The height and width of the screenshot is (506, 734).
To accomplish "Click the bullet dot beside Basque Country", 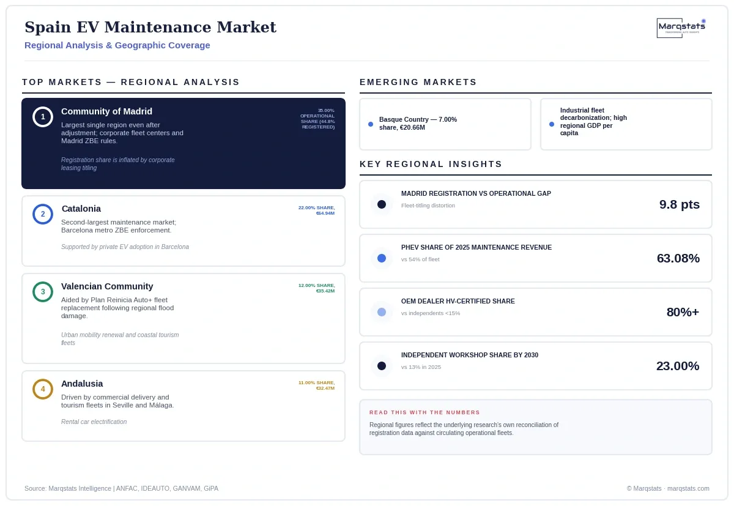I will (371, 124).
